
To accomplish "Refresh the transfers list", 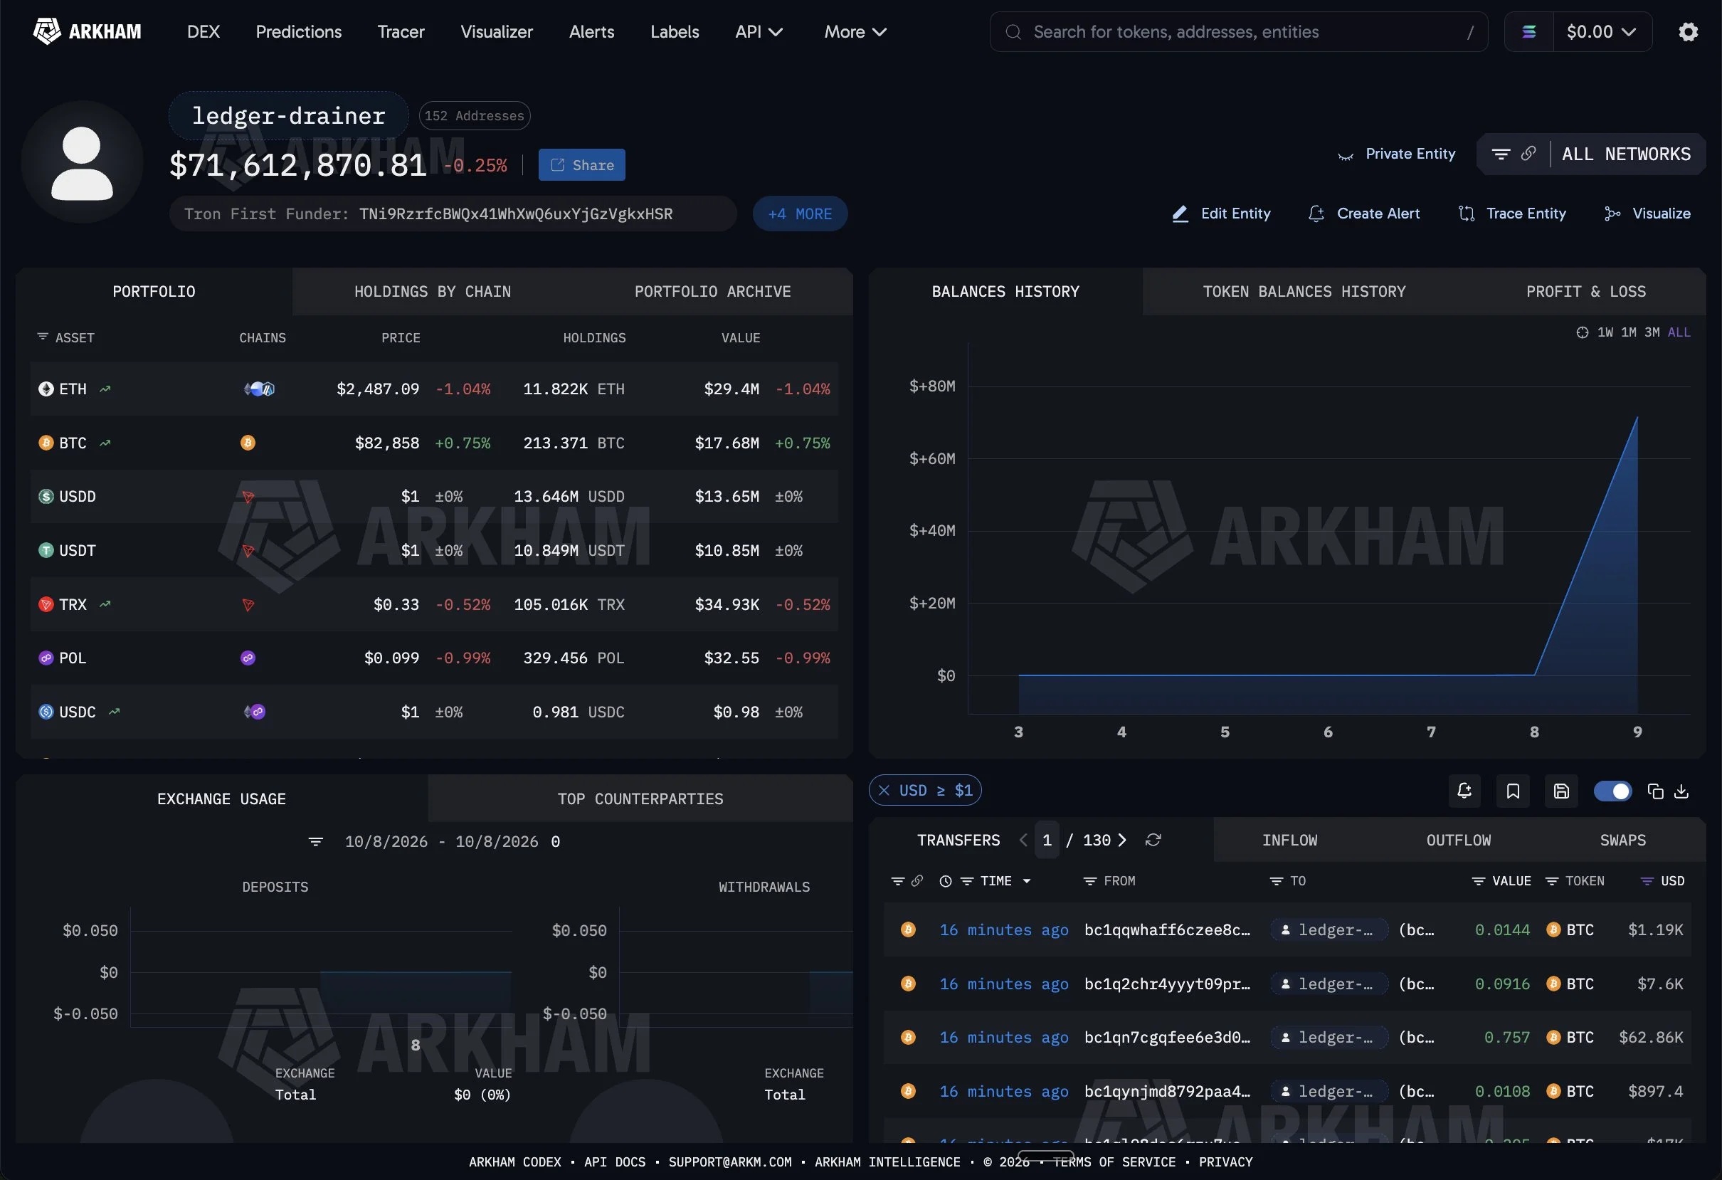I will click(x=1153, y=840).
